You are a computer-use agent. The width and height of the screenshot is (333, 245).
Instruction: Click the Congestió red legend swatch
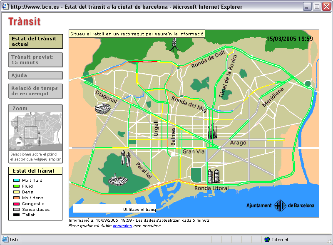[16, 203]
